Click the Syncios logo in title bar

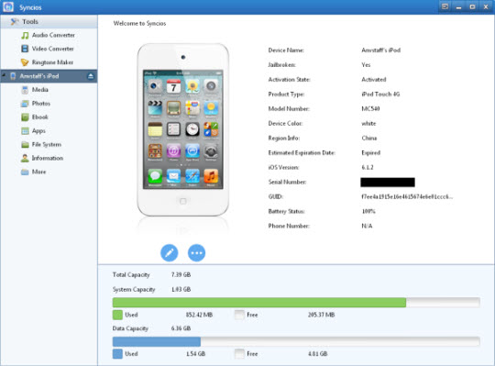(8, 7)
